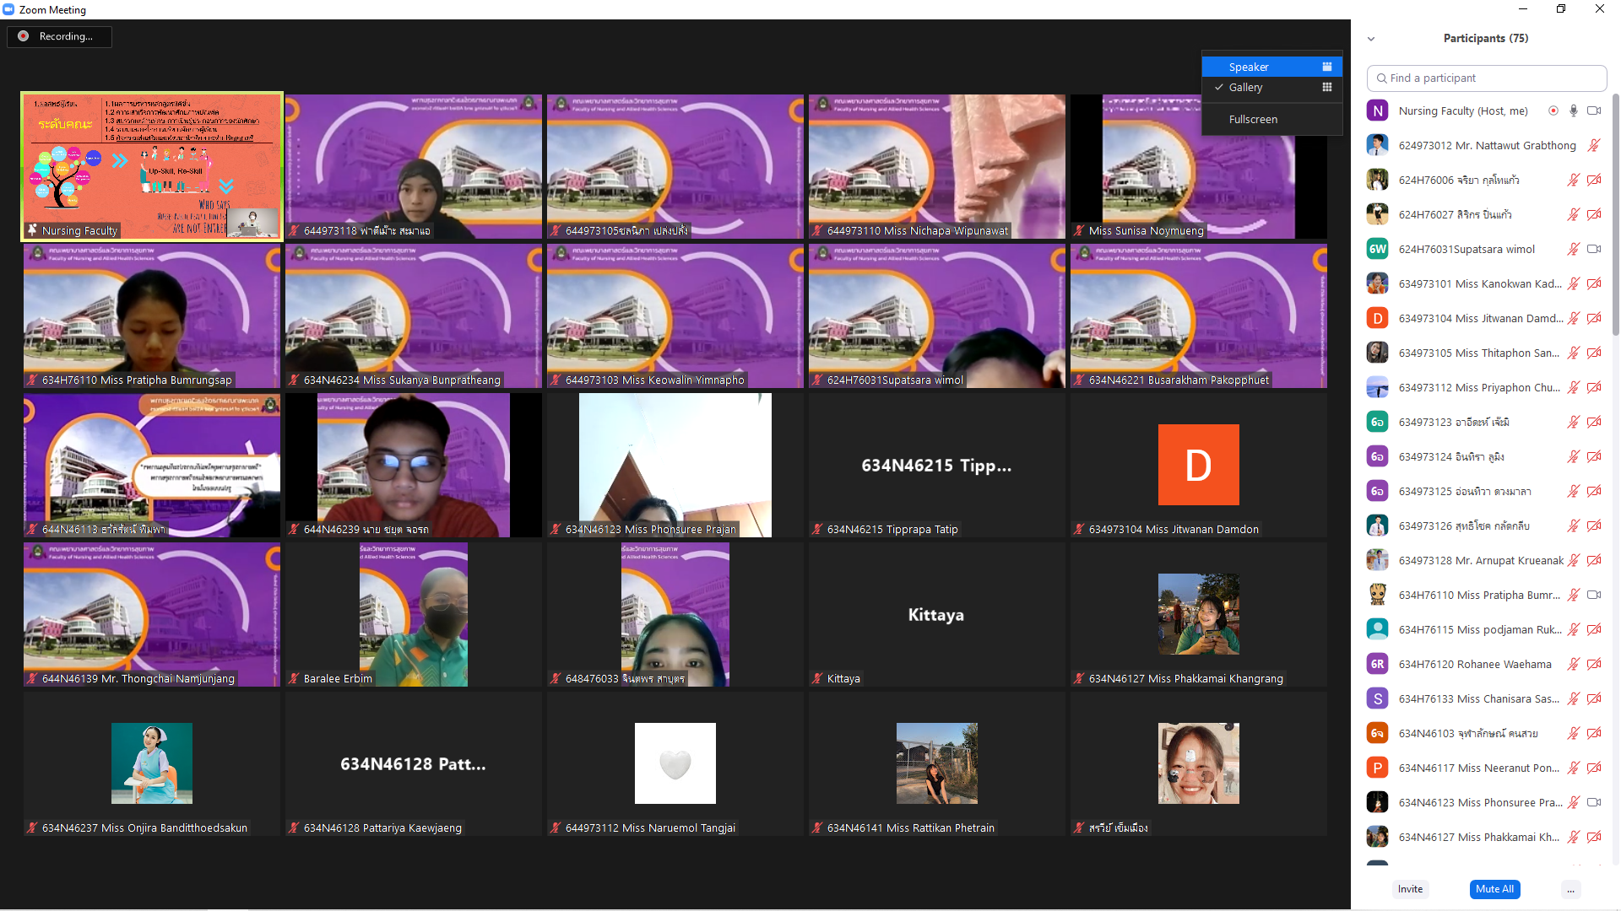
Task: Click the video-off icon for Miss Kanokwan
Action: point(1594,283)
